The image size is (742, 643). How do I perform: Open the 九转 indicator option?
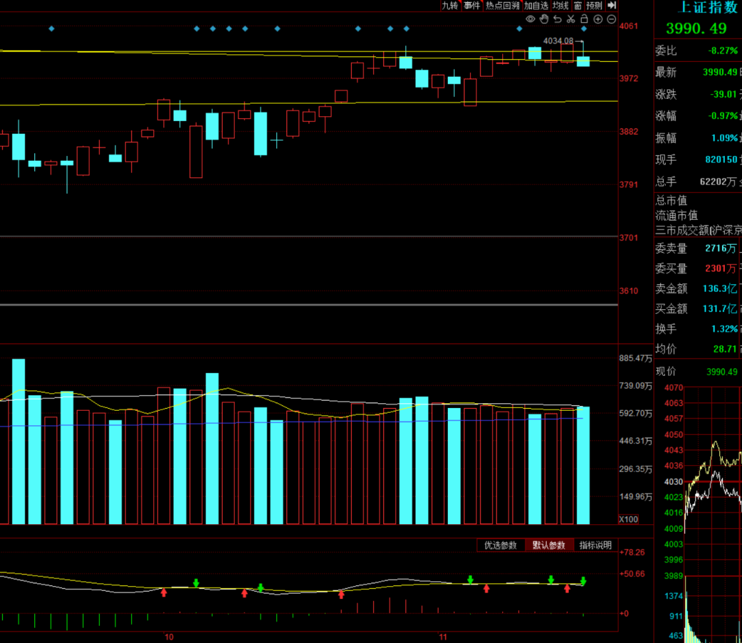(449, 5)
